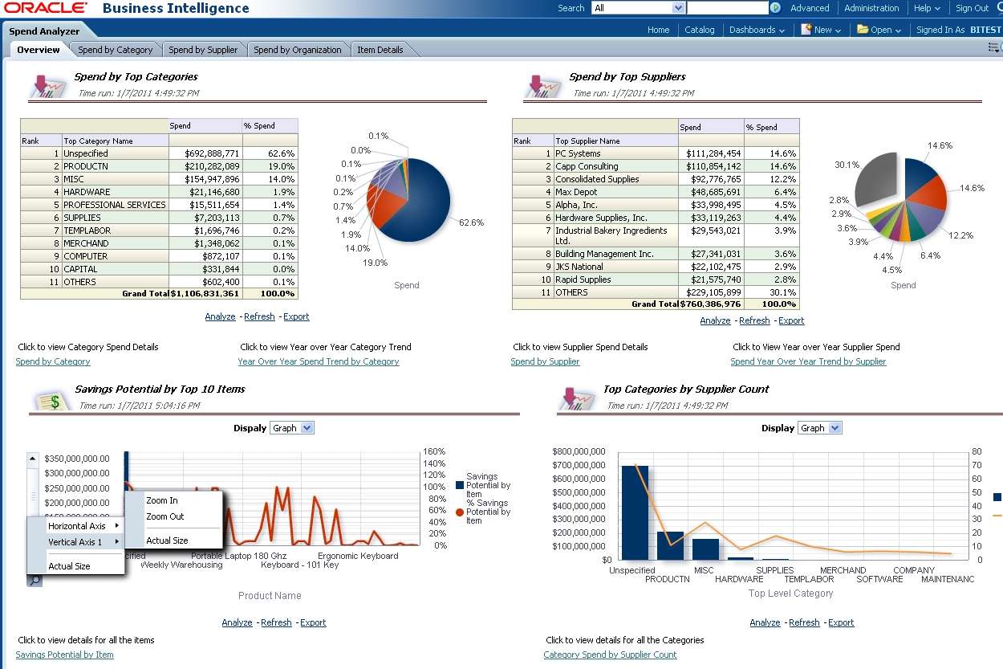Click Refresh under Savings Potential chart
This screenshot has height=669, width=1003.
click(x=276, y=622)
